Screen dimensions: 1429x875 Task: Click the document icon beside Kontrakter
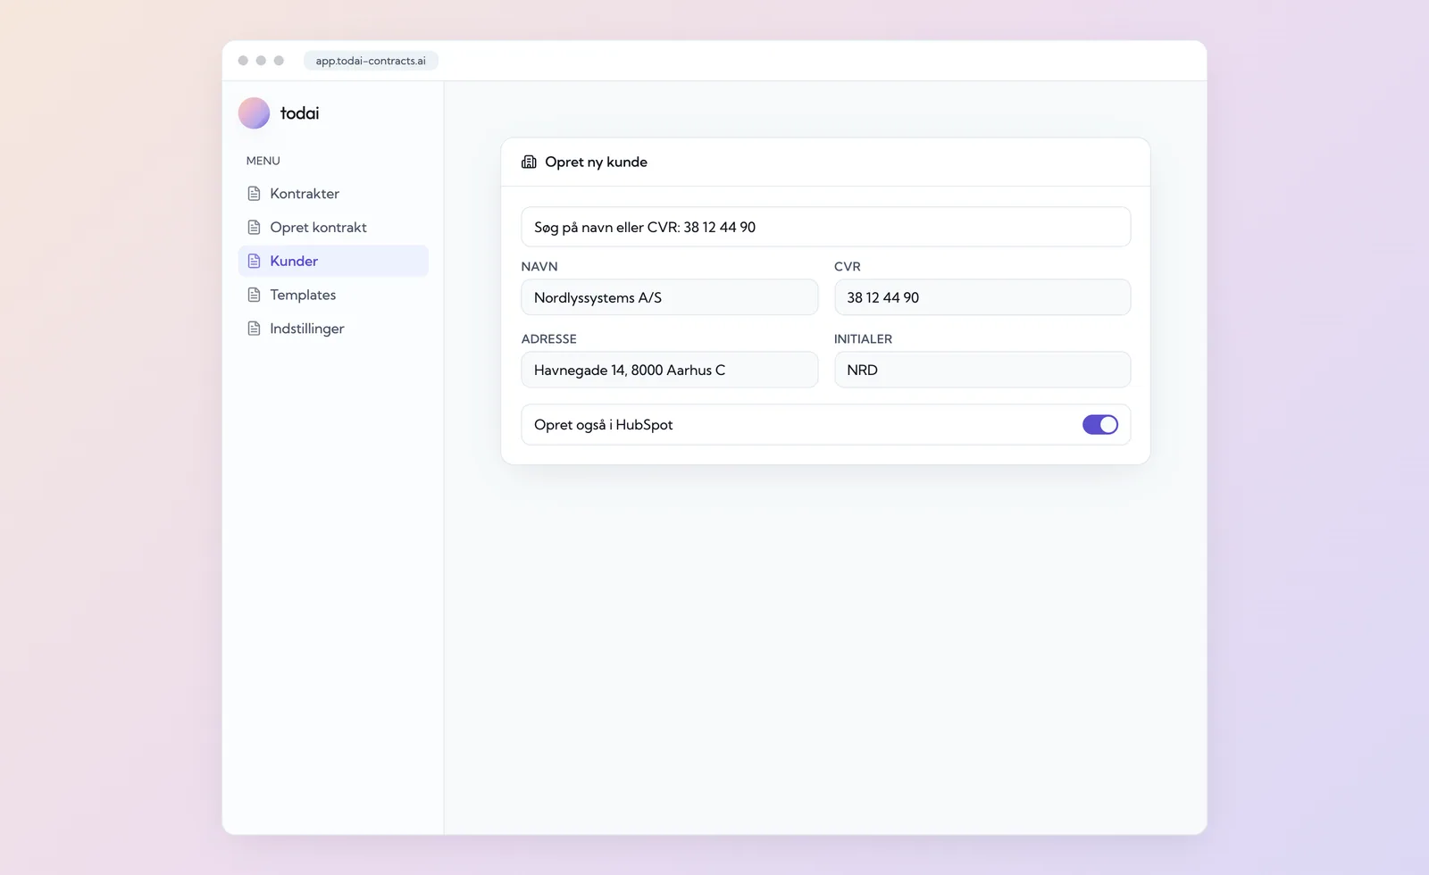(x=254, y=194)
